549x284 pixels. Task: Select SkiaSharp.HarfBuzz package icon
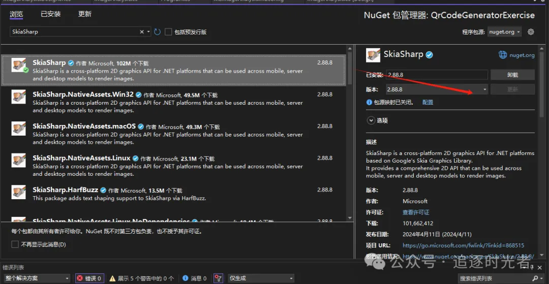point(19,192)
